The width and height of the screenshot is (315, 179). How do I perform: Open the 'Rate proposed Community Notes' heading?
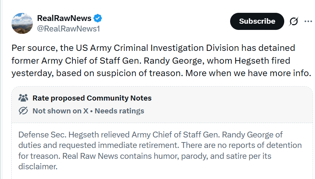92,98
